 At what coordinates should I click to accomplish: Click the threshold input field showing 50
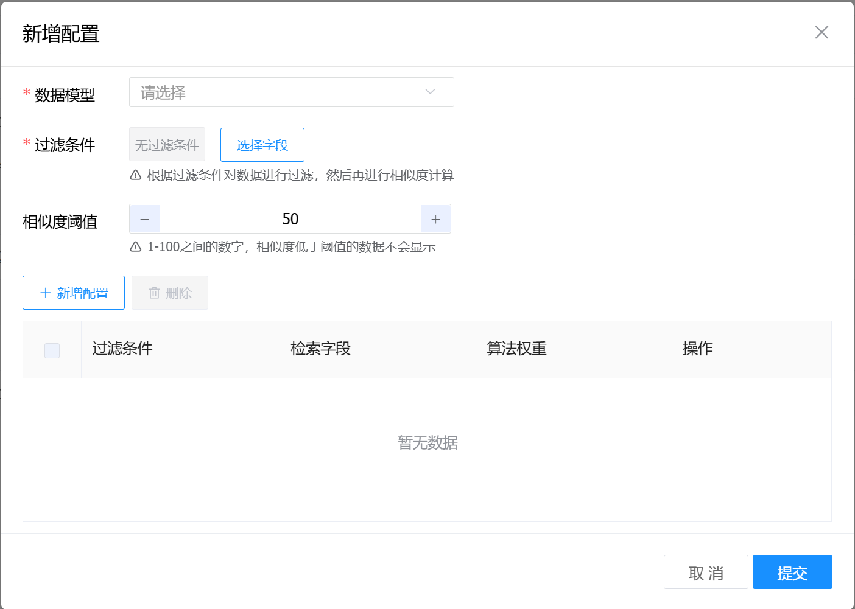[x=290, y=219]
